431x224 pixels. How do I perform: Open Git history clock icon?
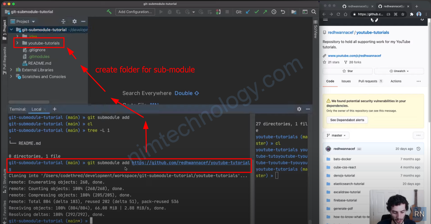[x=274, y=12]
